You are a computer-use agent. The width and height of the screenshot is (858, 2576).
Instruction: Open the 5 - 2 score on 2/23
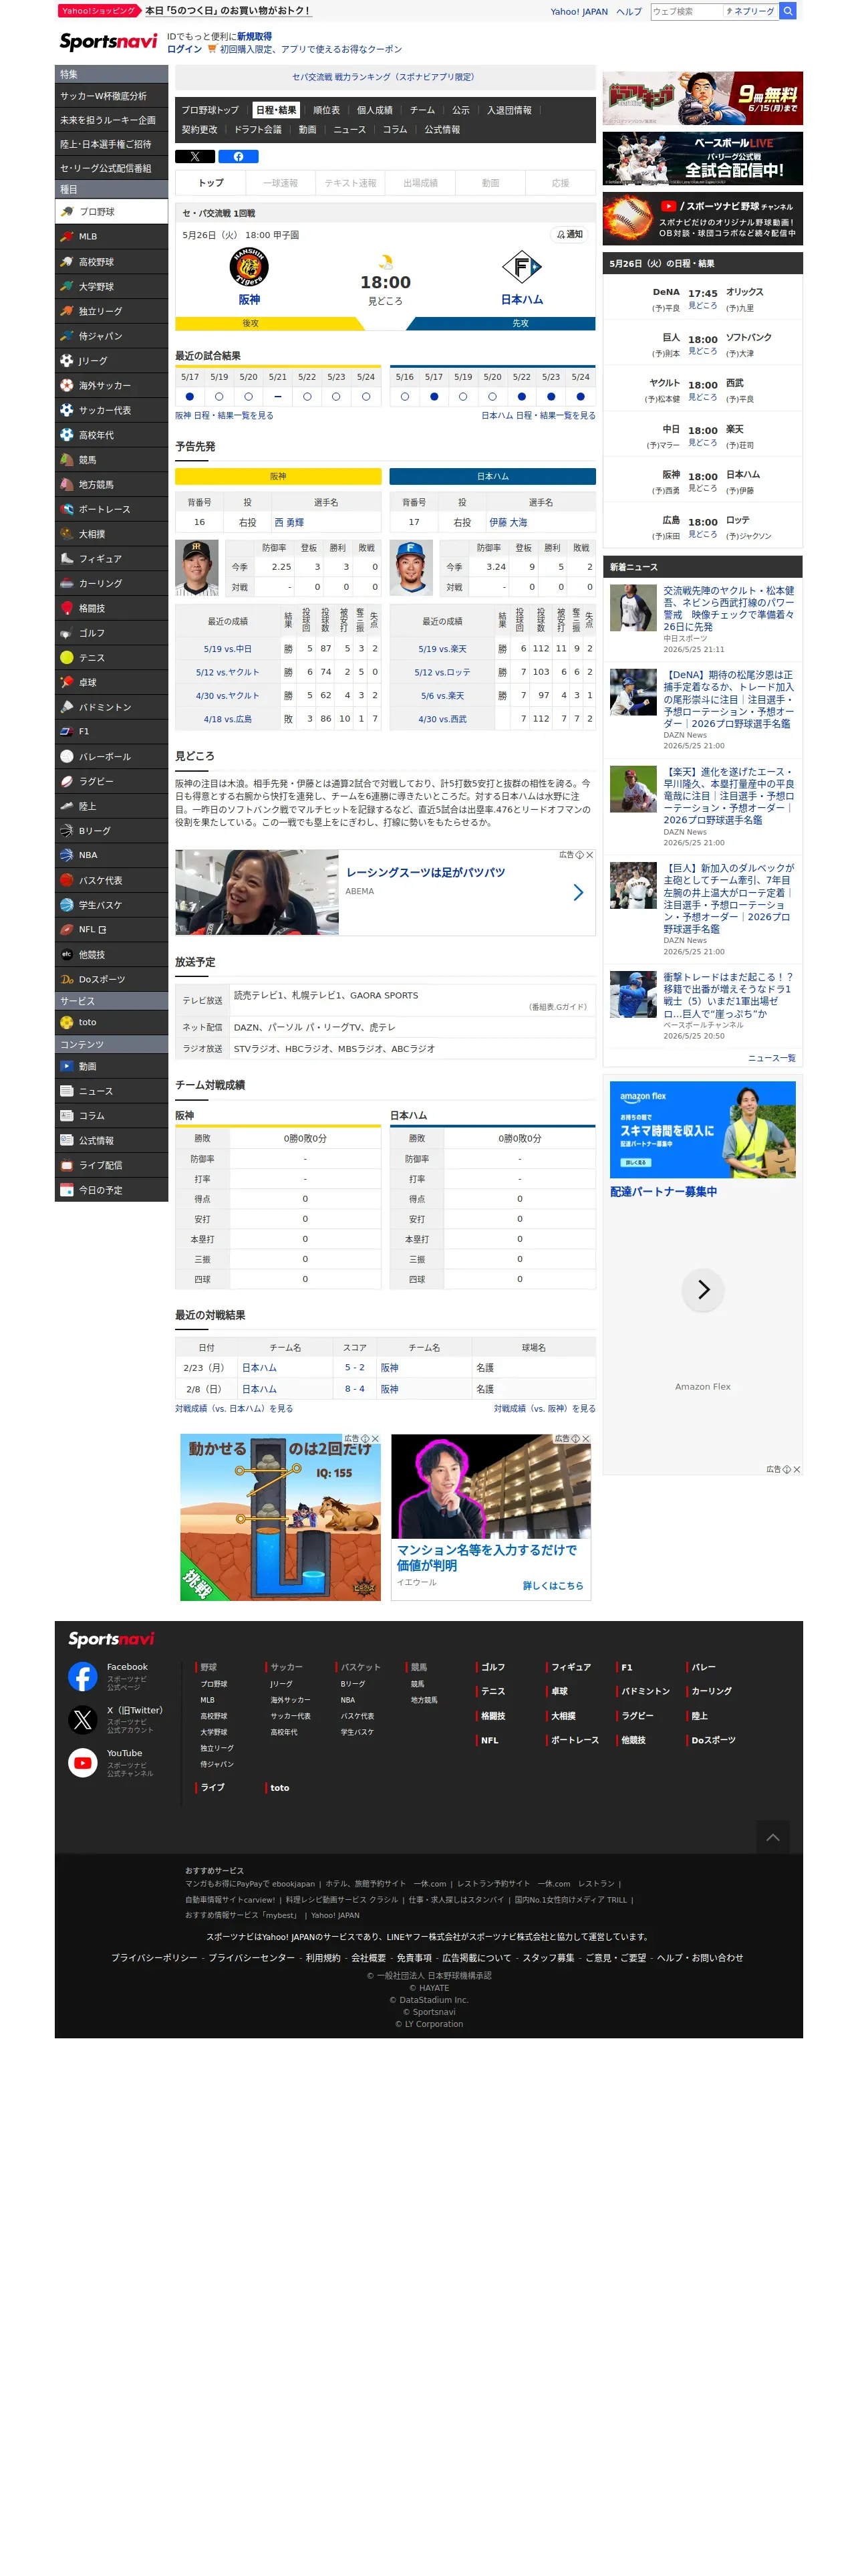[355, 1367]
